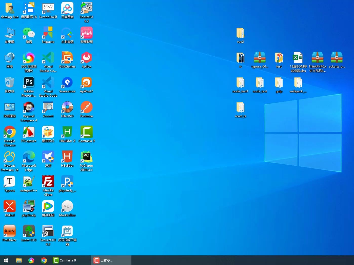This screenshot has height=265, width=354.
Task: Open the 腾讯视频 desktop shortcut
Action: (x=48, y=209)
